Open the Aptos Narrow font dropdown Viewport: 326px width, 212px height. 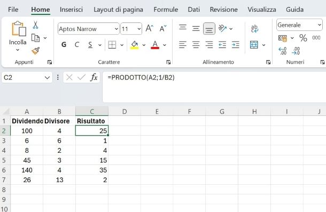[116, 29]
